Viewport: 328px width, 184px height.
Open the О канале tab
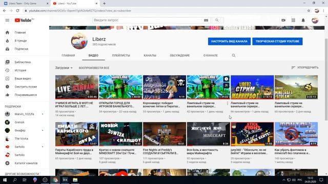tap(211, 56)
